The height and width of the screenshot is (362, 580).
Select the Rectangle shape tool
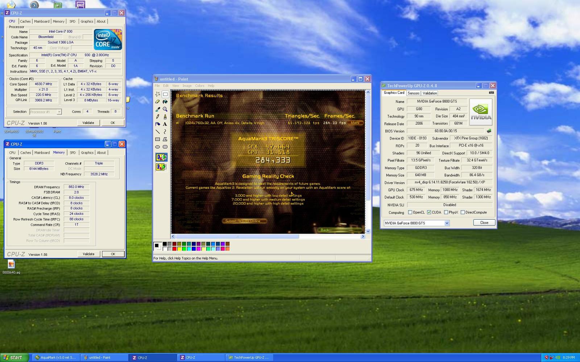click(x=158, y=139)
